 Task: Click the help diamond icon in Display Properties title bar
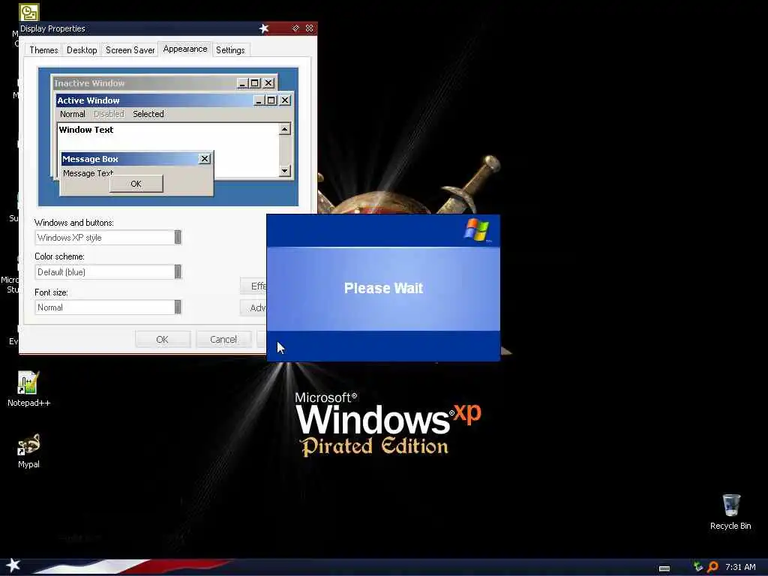(295, 28)
